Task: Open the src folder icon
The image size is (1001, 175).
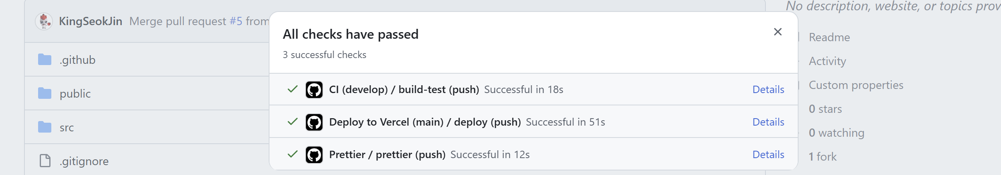Action: [45, 127]
